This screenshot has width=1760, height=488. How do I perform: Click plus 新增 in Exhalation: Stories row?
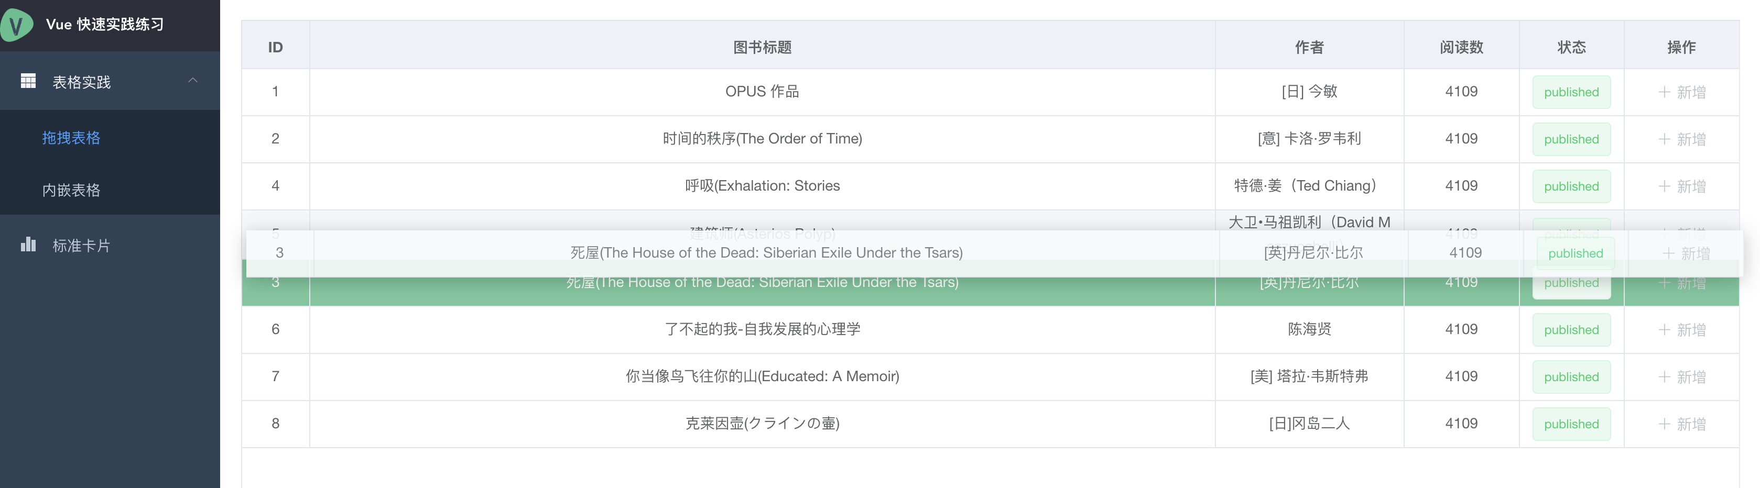(1682, 186)
